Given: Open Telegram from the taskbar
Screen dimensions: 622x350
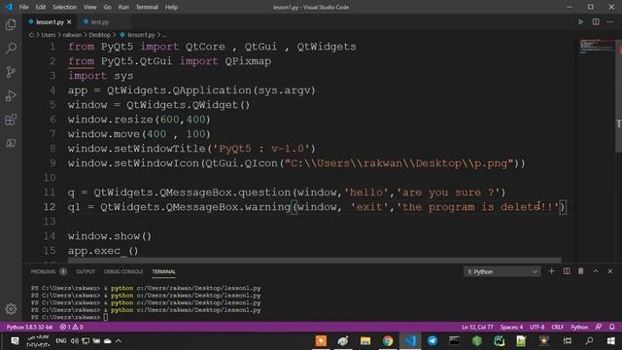Looking at the screenshot, I should 432,341.
